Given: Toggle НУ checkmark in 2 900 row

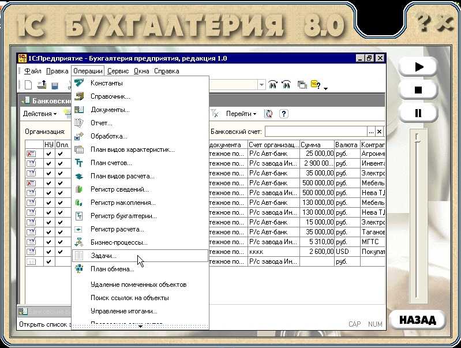Looking at the screenshot, I should point(49,163).
